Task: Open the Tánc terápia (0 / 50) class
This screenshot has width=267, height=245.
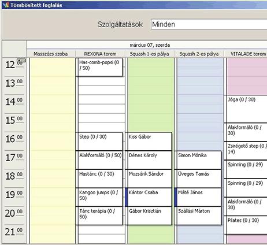Action: (x=99, y=216)
